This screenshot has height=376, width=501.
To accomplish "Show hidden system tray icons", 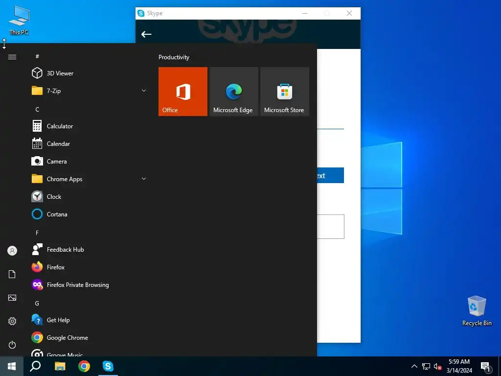I will pos(414,366).
